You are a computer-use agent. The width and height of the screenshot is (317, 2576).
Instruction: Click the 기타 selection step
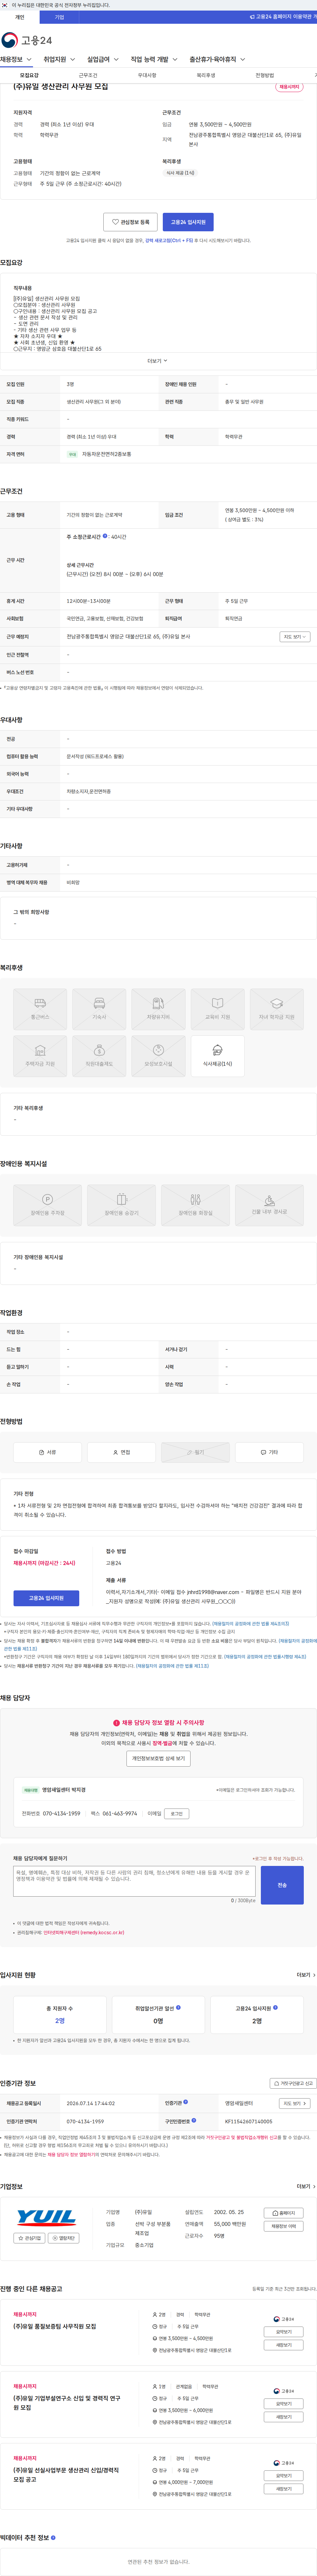point(269,1452)
